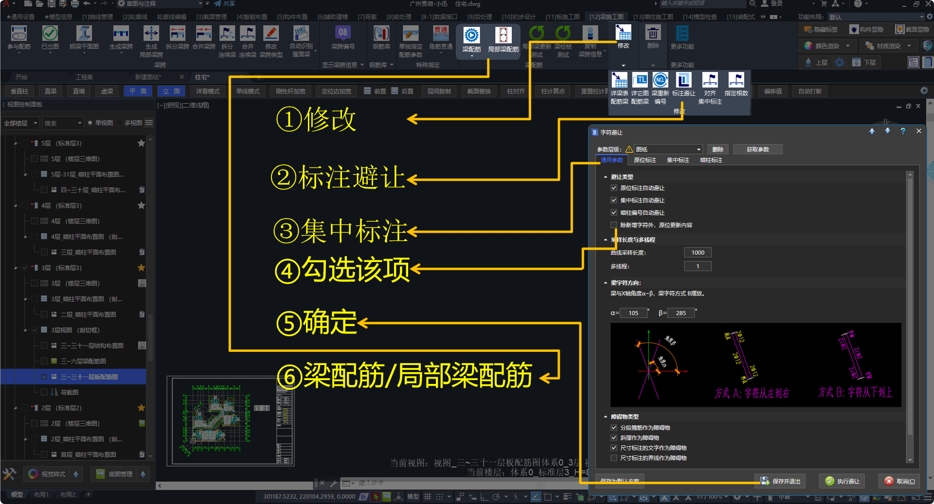This screenshot has width=934, height=504.
Task: Switch to the 集中标注 tab
Action: (678, 160)
